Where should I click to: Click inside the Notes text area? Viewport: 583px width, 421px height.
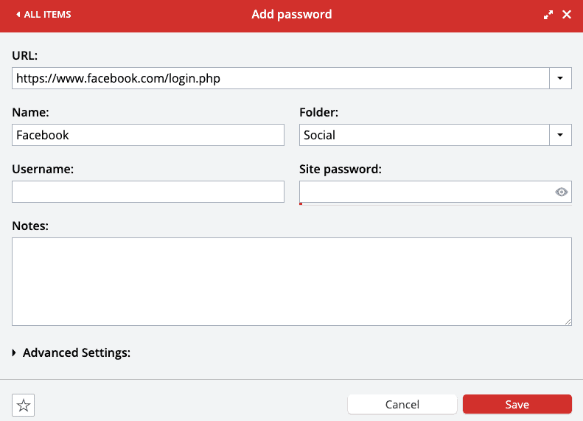pos(292,282)
